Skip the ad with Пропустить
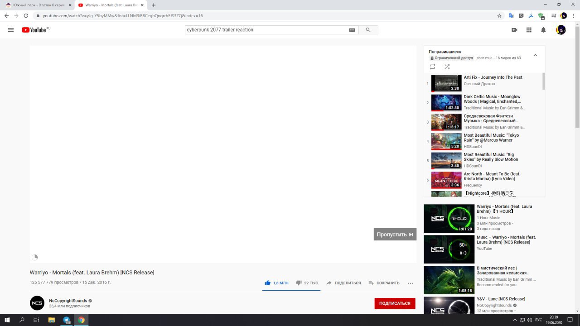Screen dimensions: 580x326 [x=395, y=235]
